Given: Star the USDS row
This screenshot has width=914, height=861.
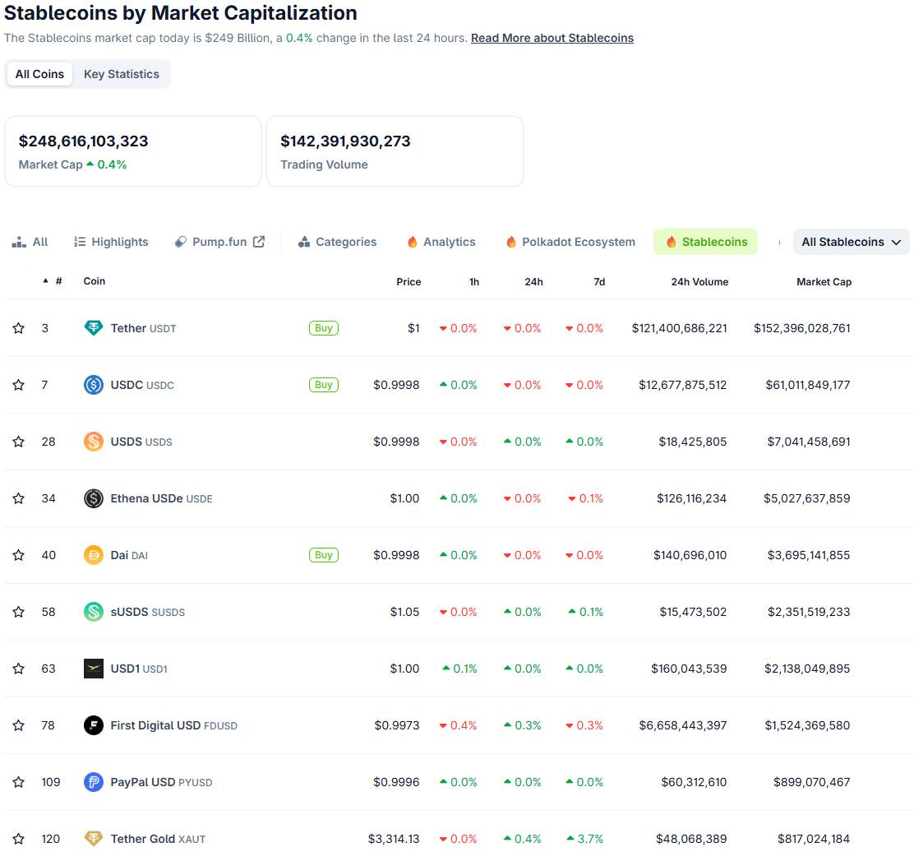Looking at the screenshot, I should click(19, 442).
